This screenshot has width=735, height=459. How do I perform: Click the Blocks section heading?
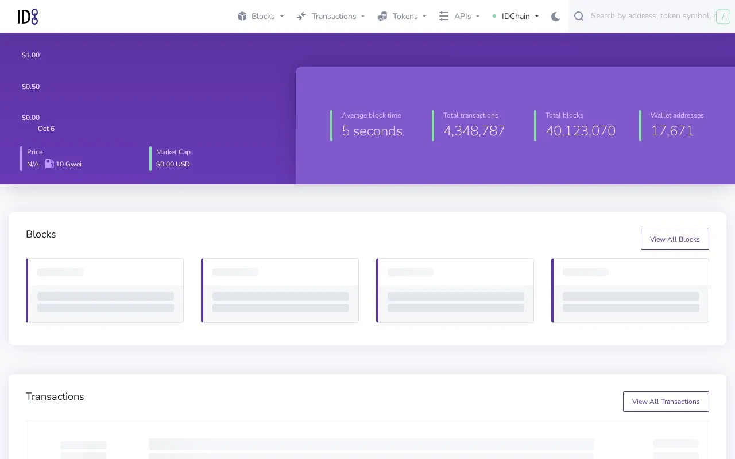41,234
